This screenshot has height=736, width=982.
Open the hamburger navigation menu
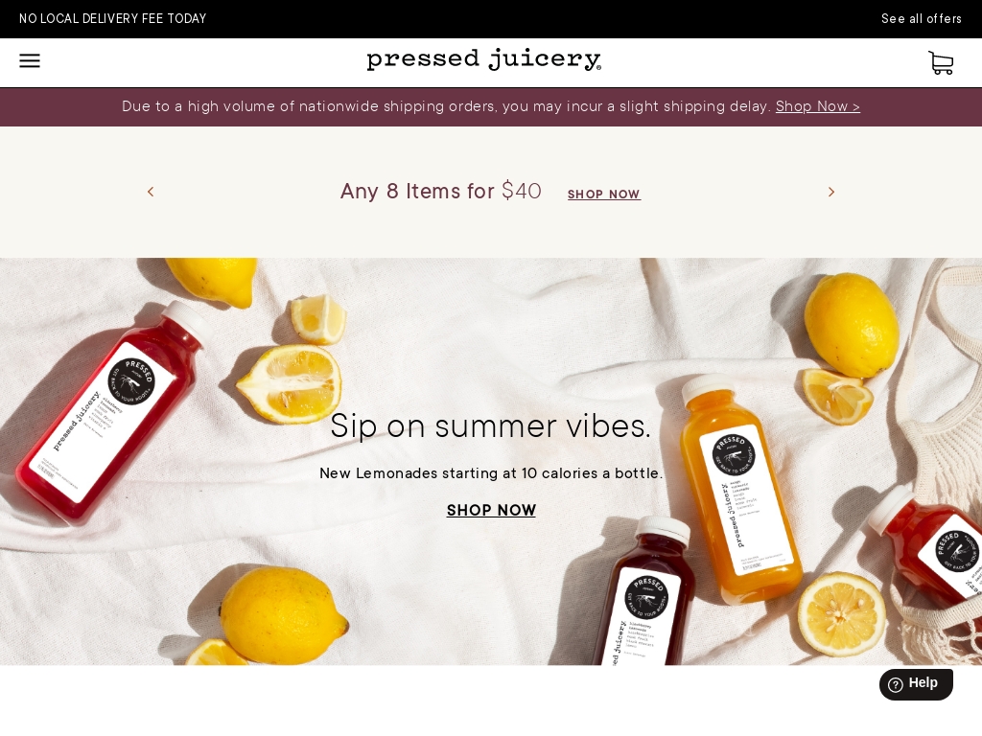(x=30, y=60)
